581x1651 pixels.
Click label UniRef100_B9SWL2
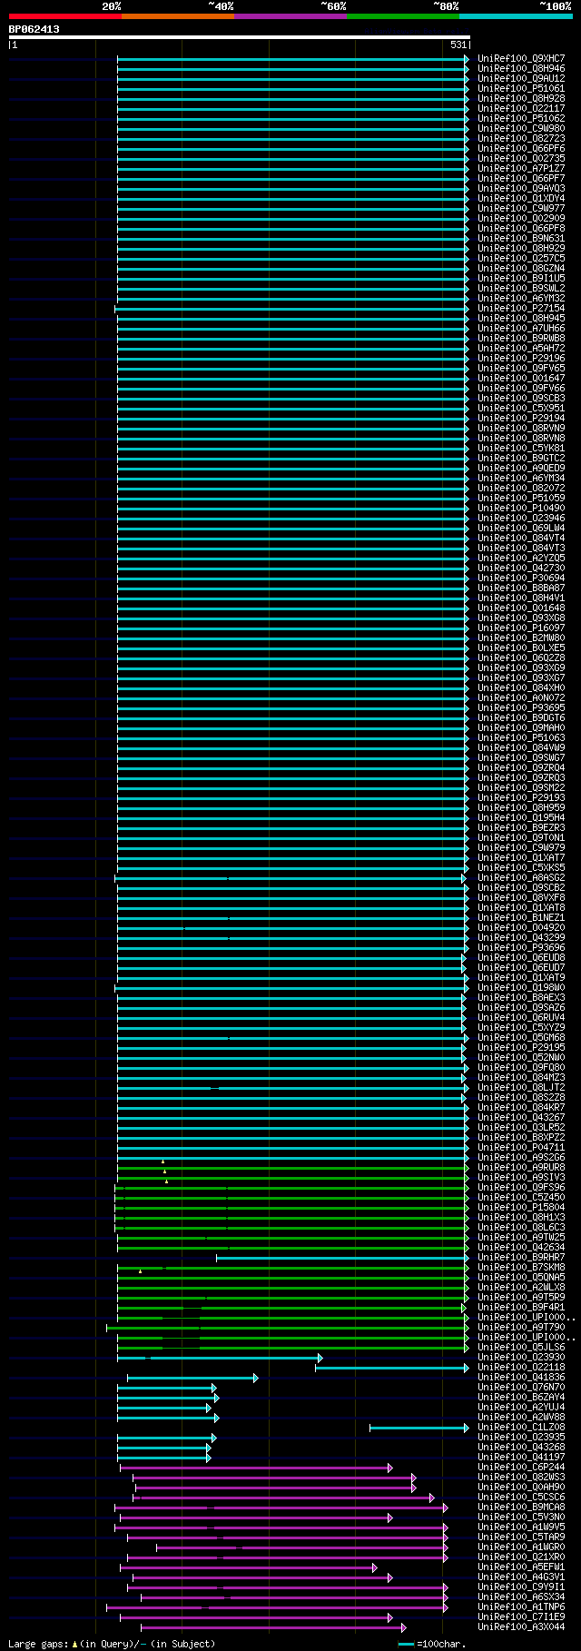tap(521, 288)
